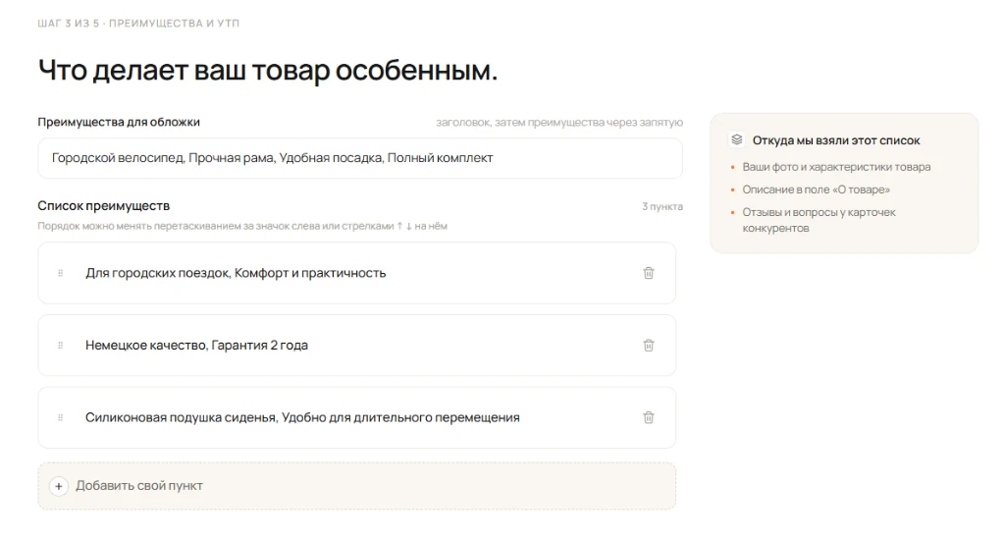This screenshot has width=1005, height=541.
Task: Edit text «Для городских поездок, Комфорт и практичность»
Action: click(x=236, y=273)
